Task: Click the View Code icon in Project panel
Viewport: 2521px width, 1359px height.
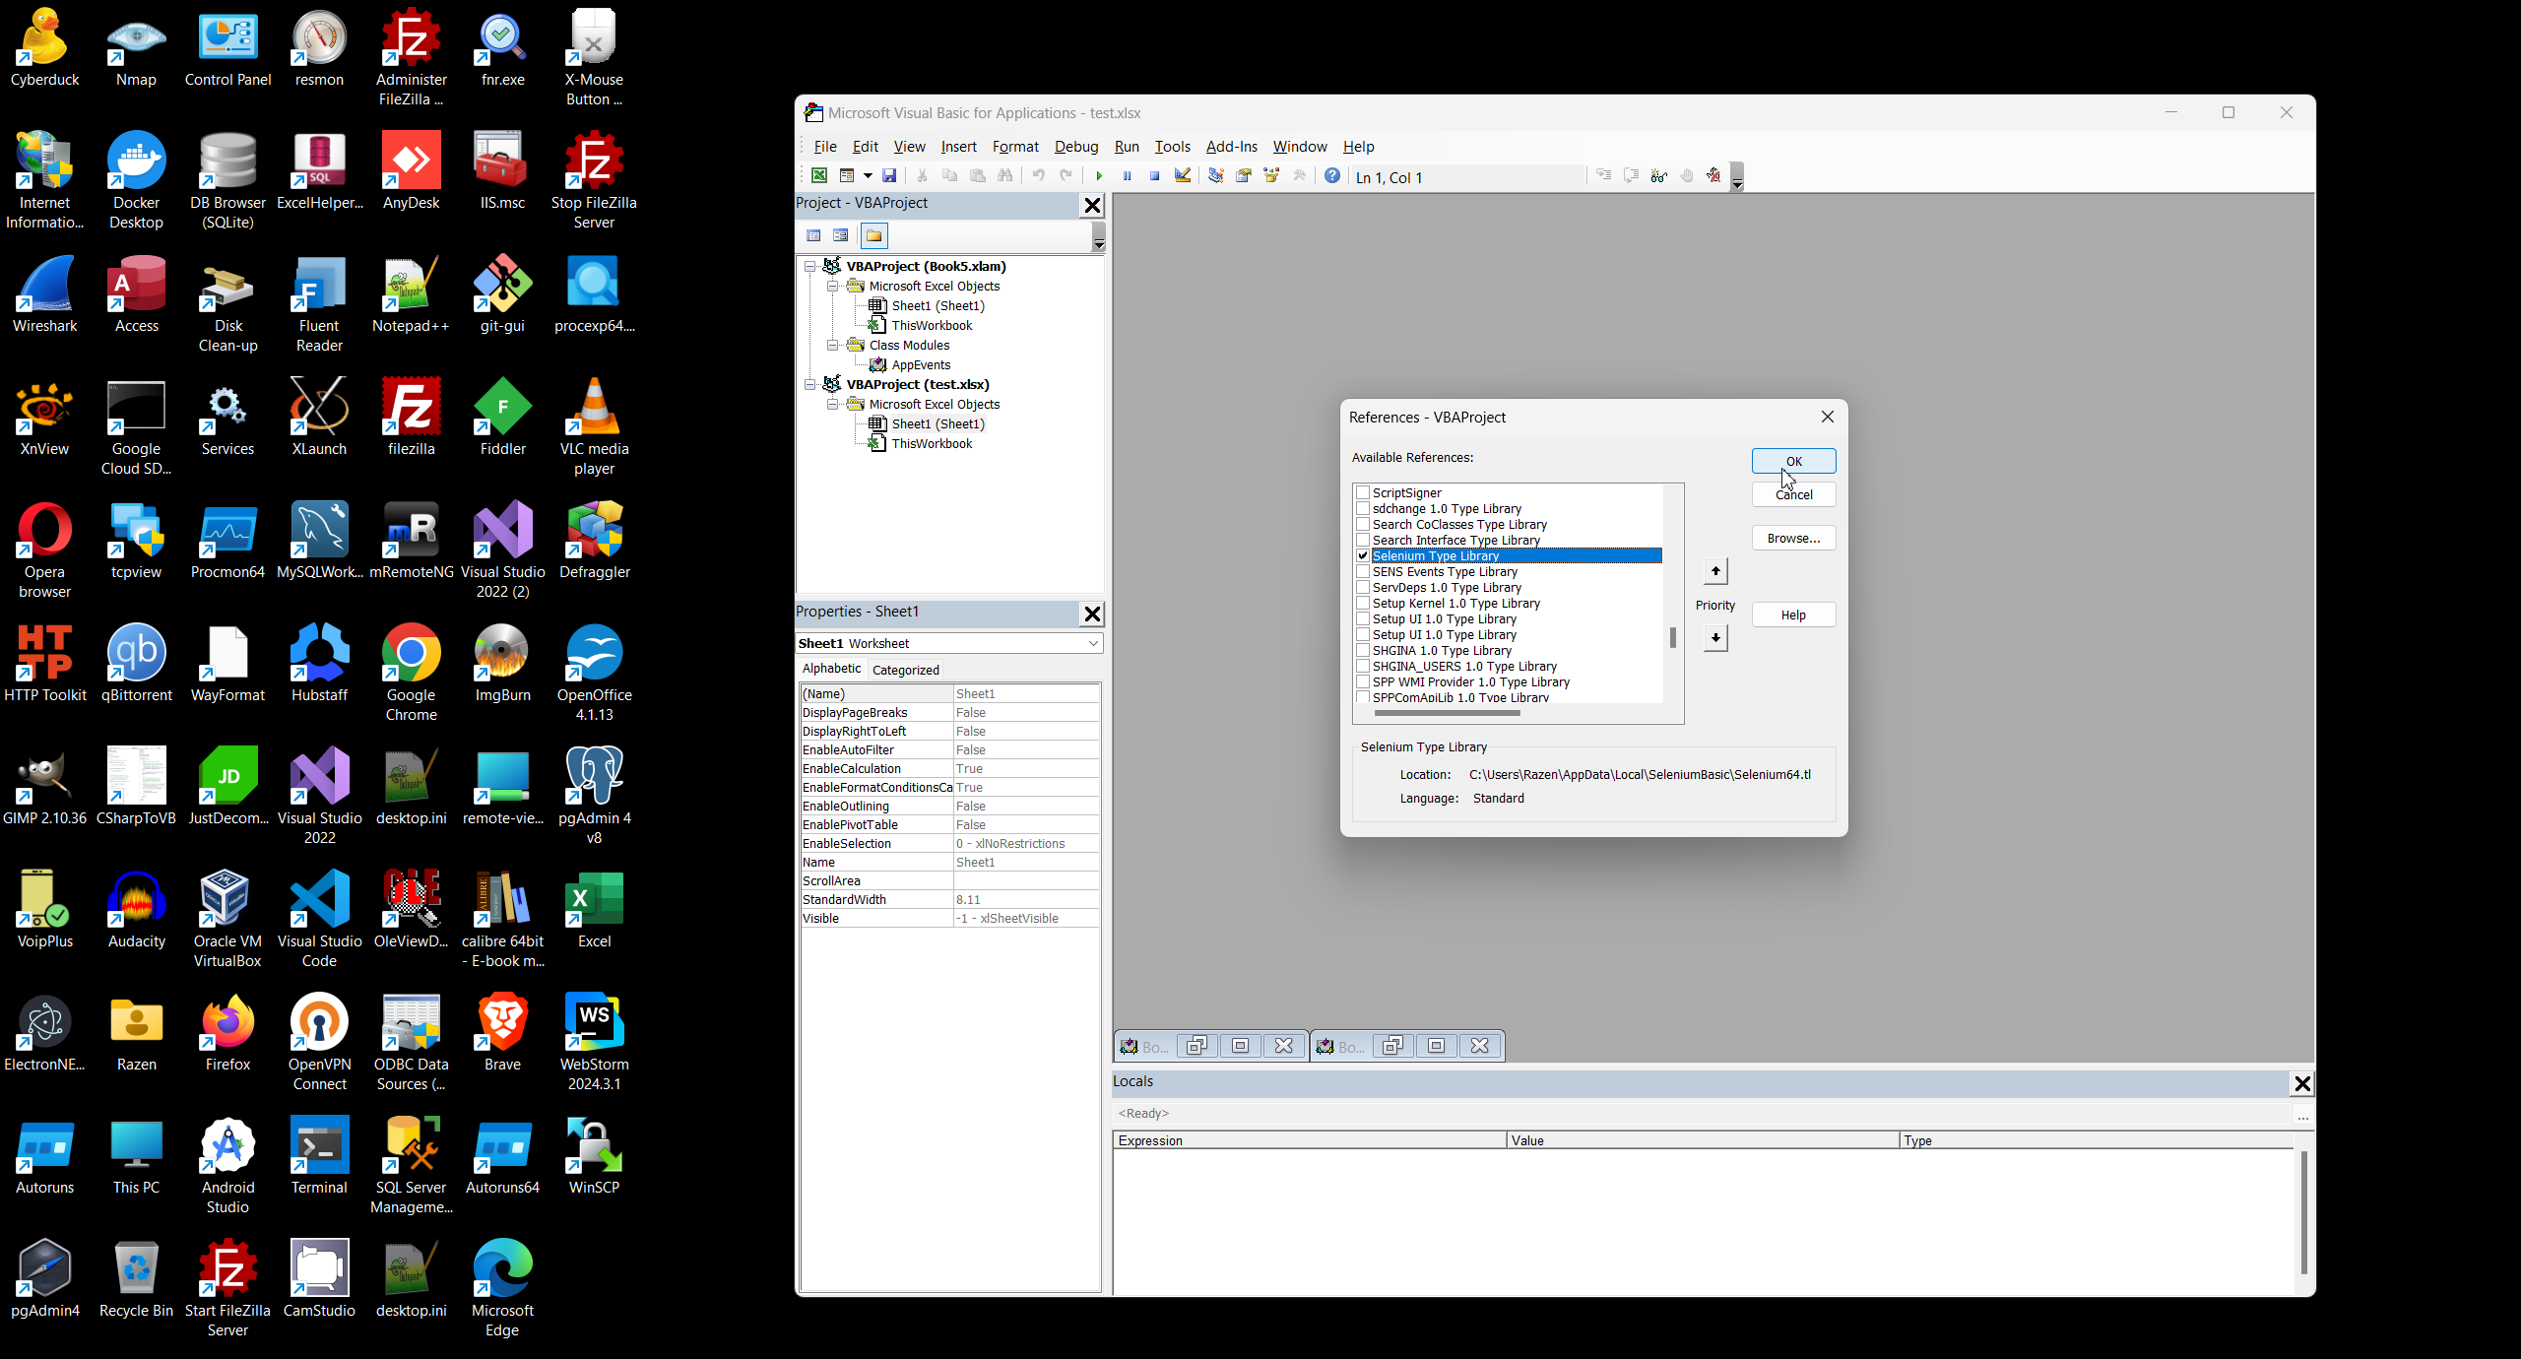Action: click(813, 236)
